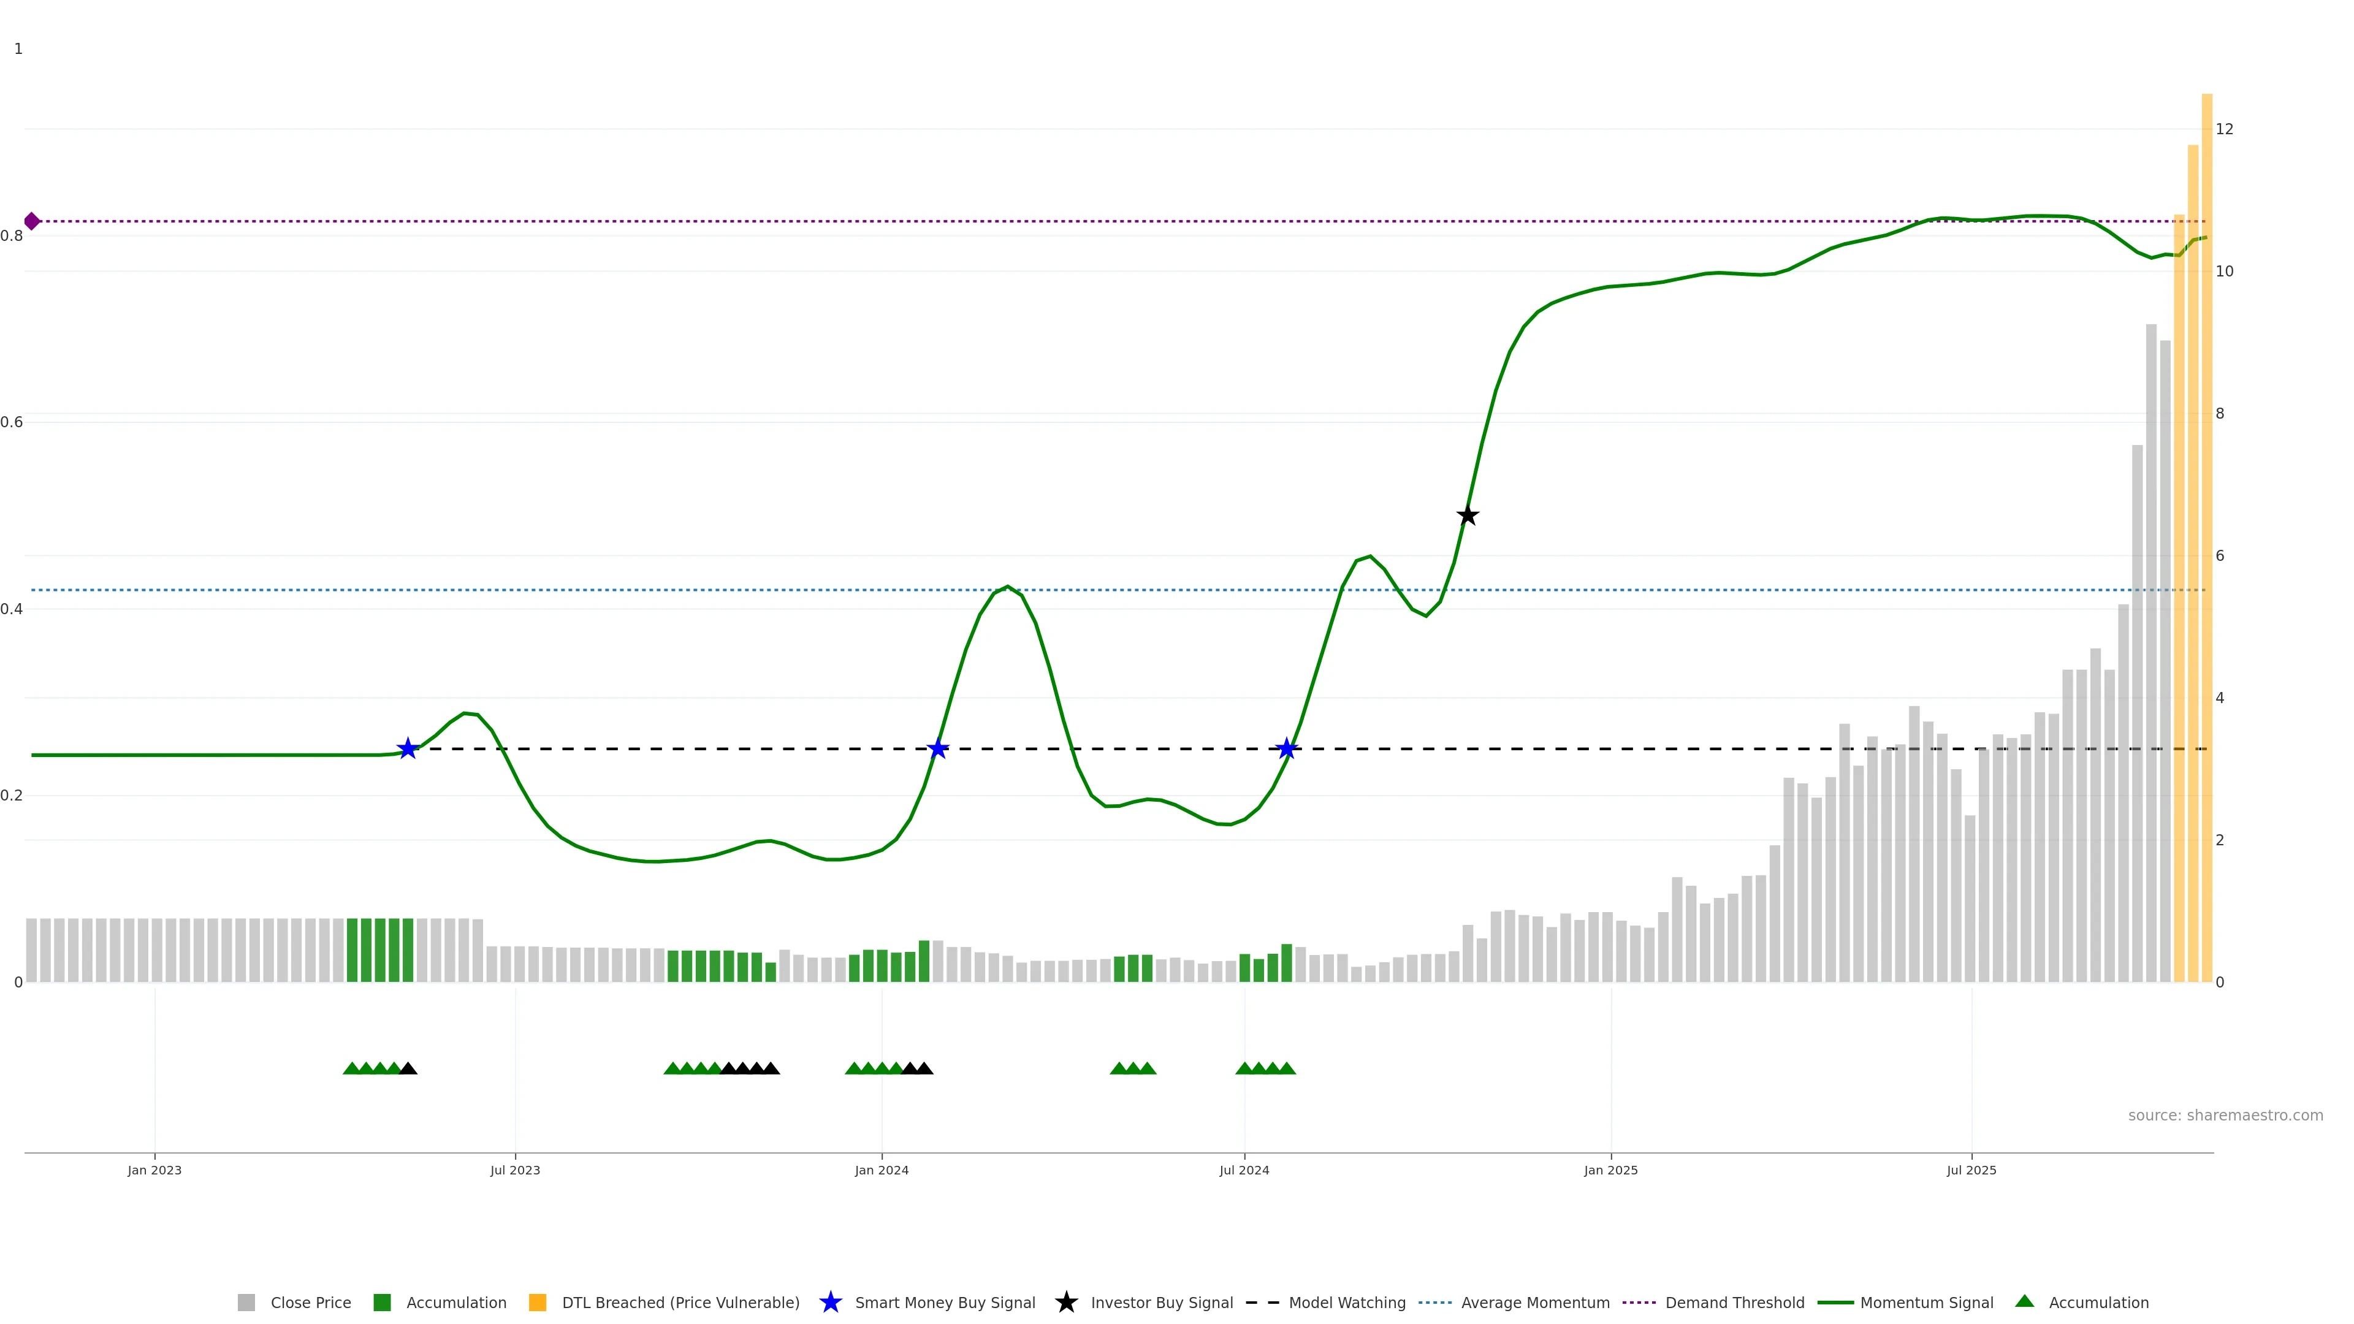Click the Jul 2023 x-axis label
The height and width of the screenshot is (1324, 2354).
pyautogui.click(x=514, y=1170)
